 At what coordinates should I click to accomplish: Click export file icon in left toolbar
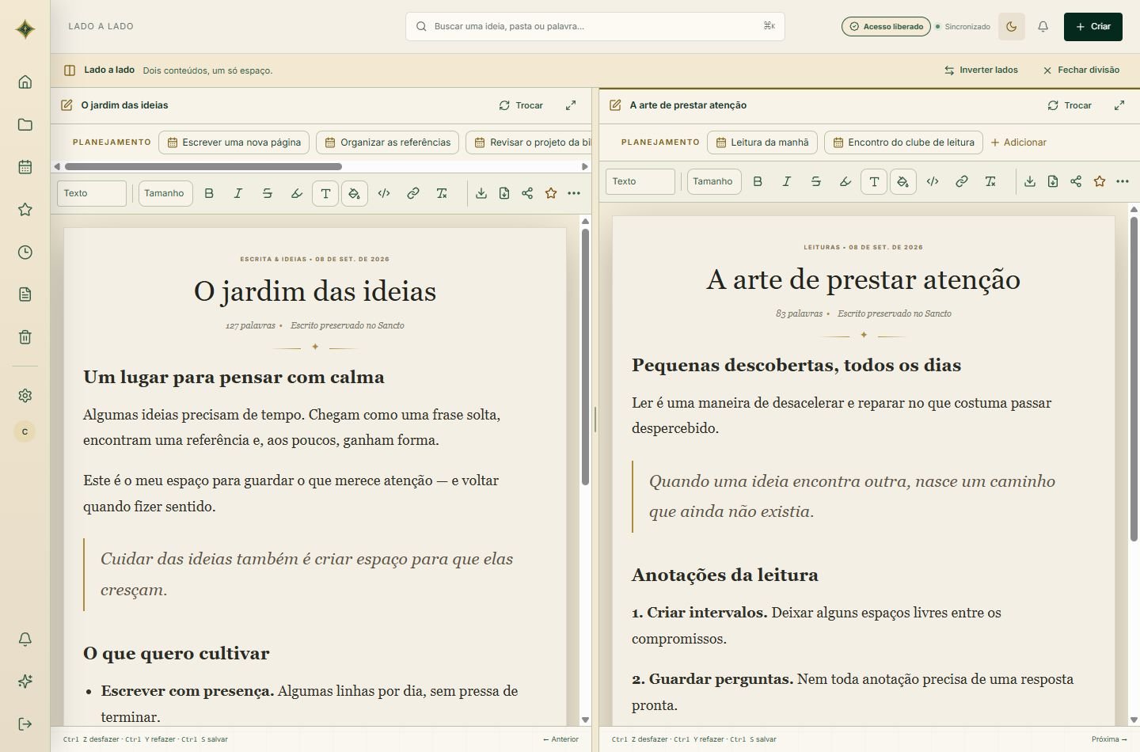504,193
